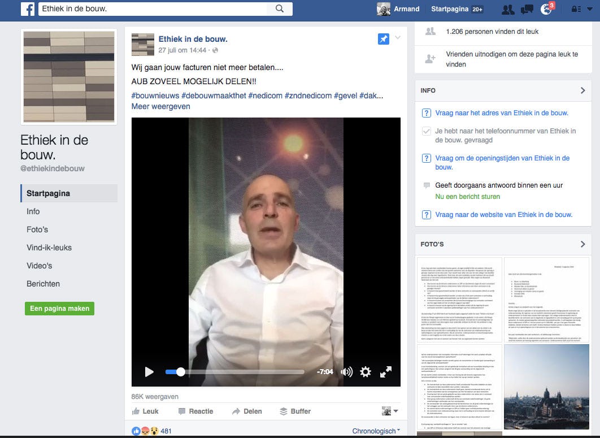Click the pinned post pin icon

tap(383, 39)
